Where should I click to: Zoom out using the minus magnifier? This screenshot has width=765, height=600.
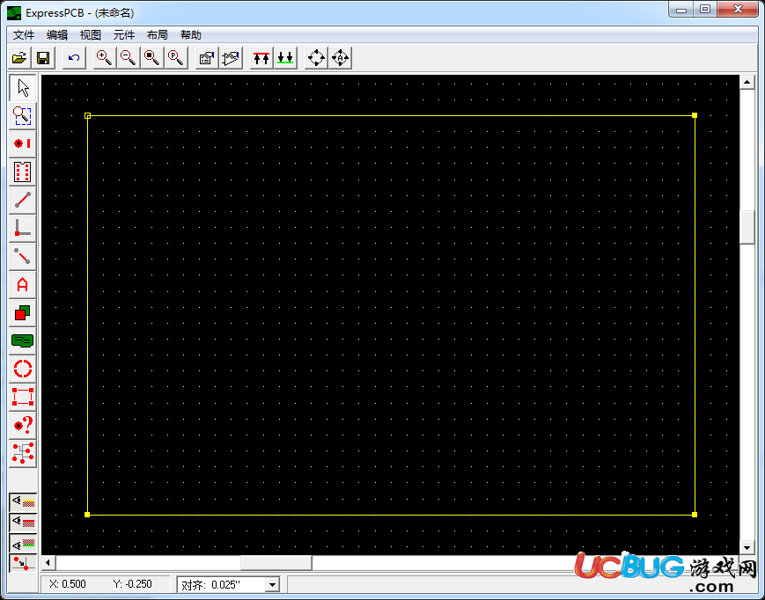(x=129, y=58)
